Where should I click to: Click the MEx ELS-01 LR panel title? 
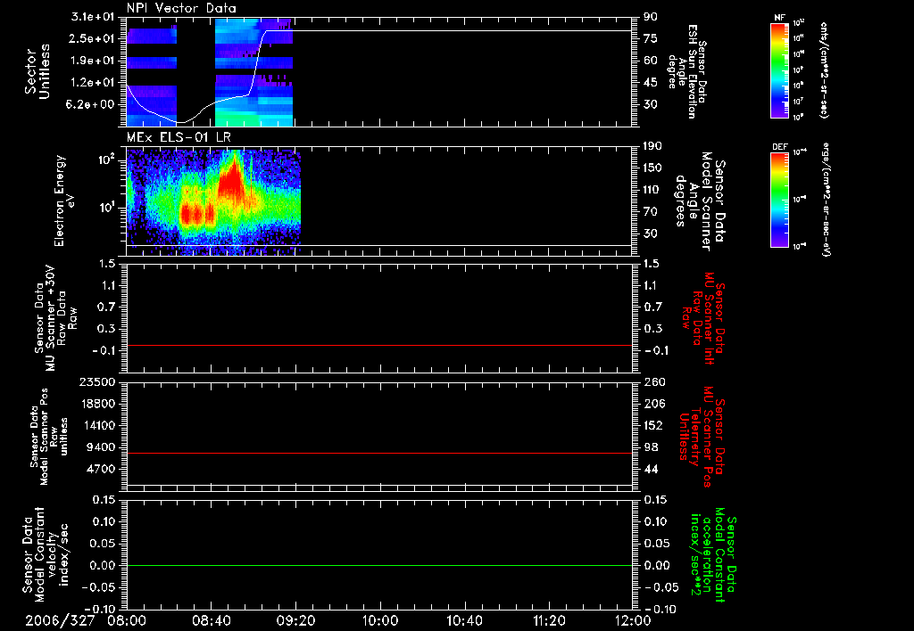[179, 137]
